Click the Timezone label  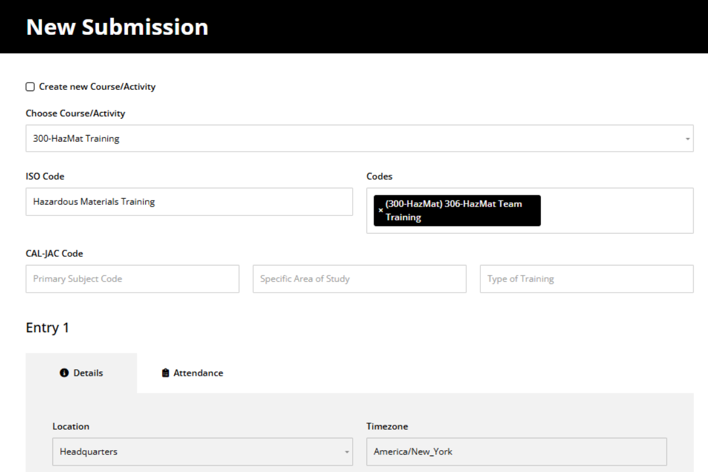pos(387,427)
